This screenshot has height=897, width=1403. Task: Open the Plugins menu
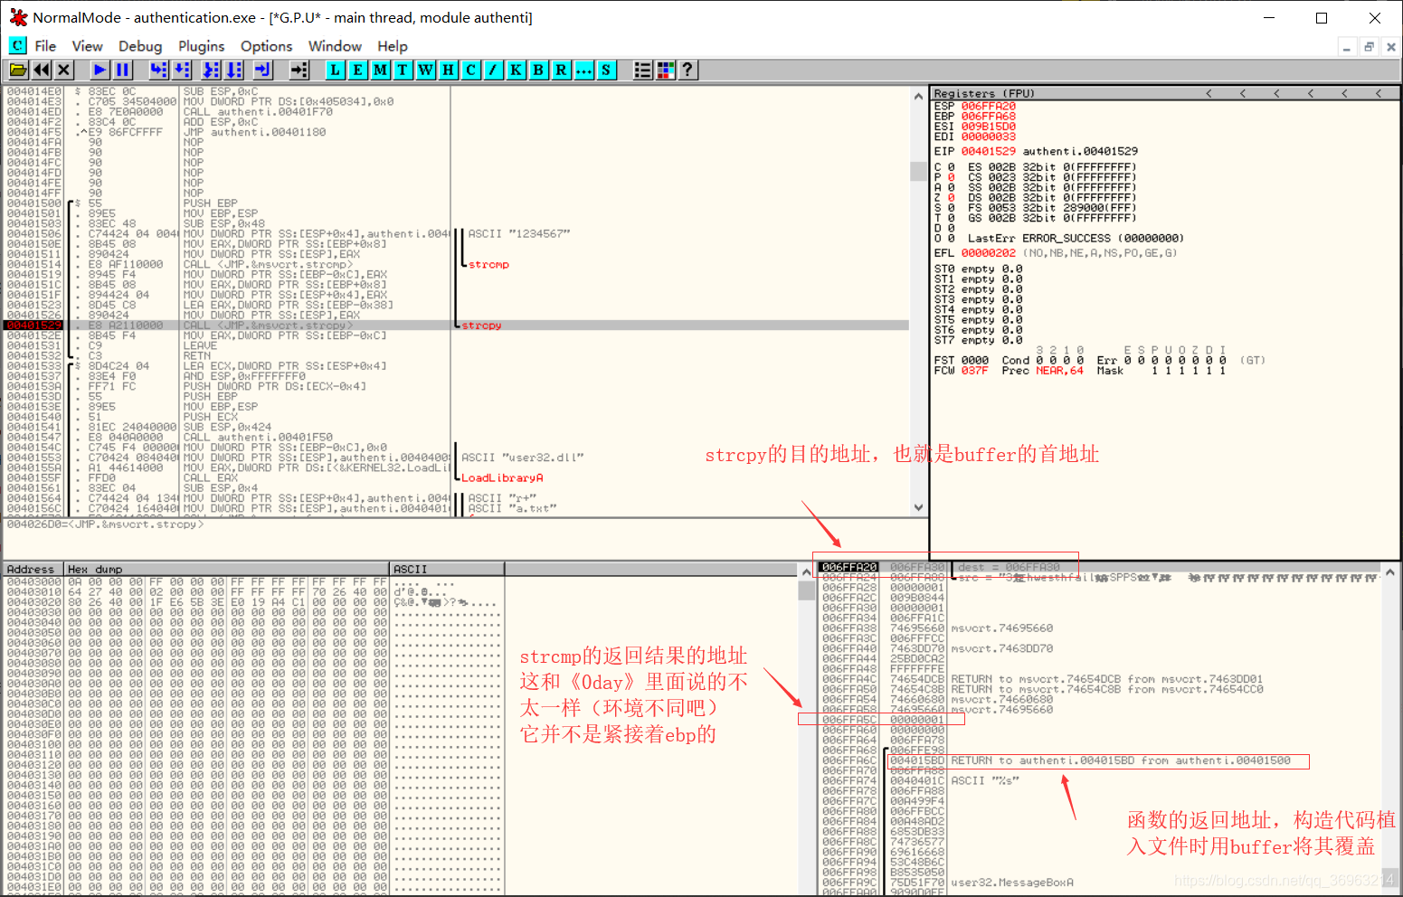[201, 46]
